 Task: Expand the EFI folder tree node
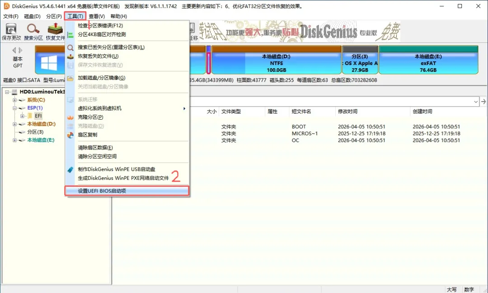point(22,116)
